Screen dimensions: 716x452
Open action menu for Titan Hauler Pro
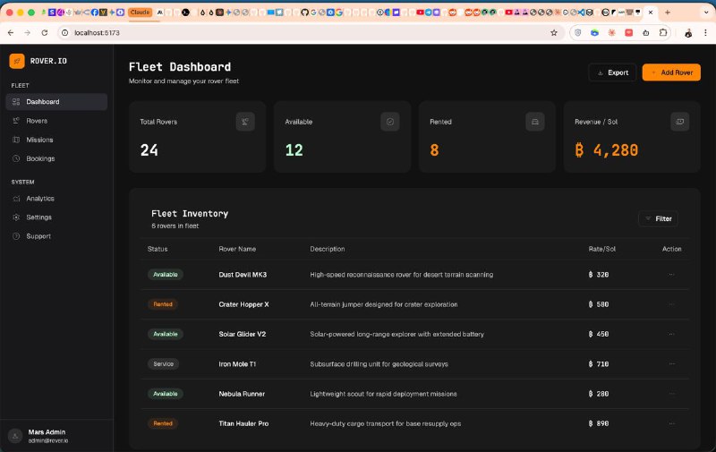(671, 423)
